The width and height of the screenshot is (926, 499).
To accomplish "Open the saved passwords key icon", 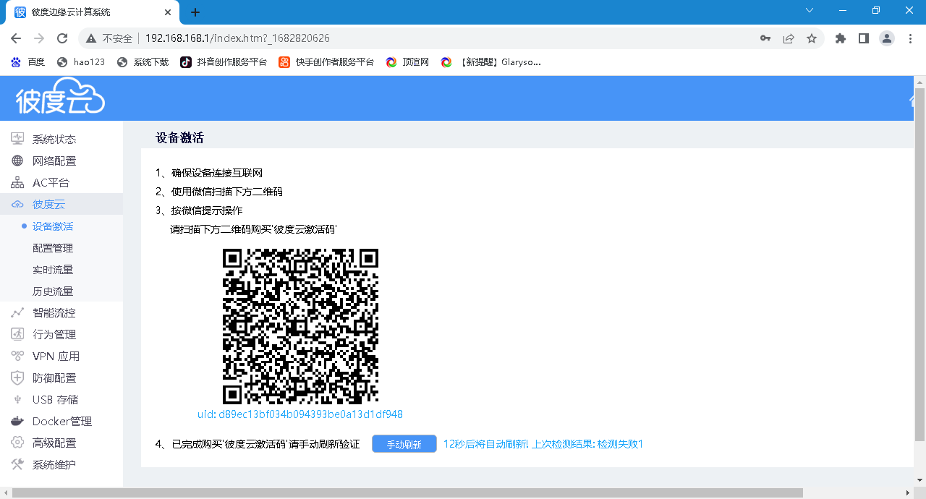I will click(765, 38).
